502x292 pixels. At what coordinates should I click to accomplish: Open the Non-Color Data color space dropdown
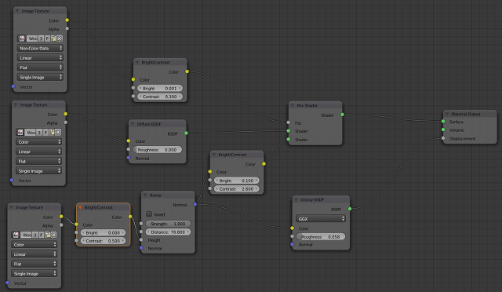point(40,49)
